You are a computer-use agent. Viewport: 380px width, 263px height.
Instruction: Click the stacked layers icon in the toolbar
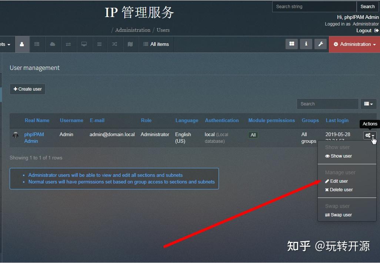37,44
